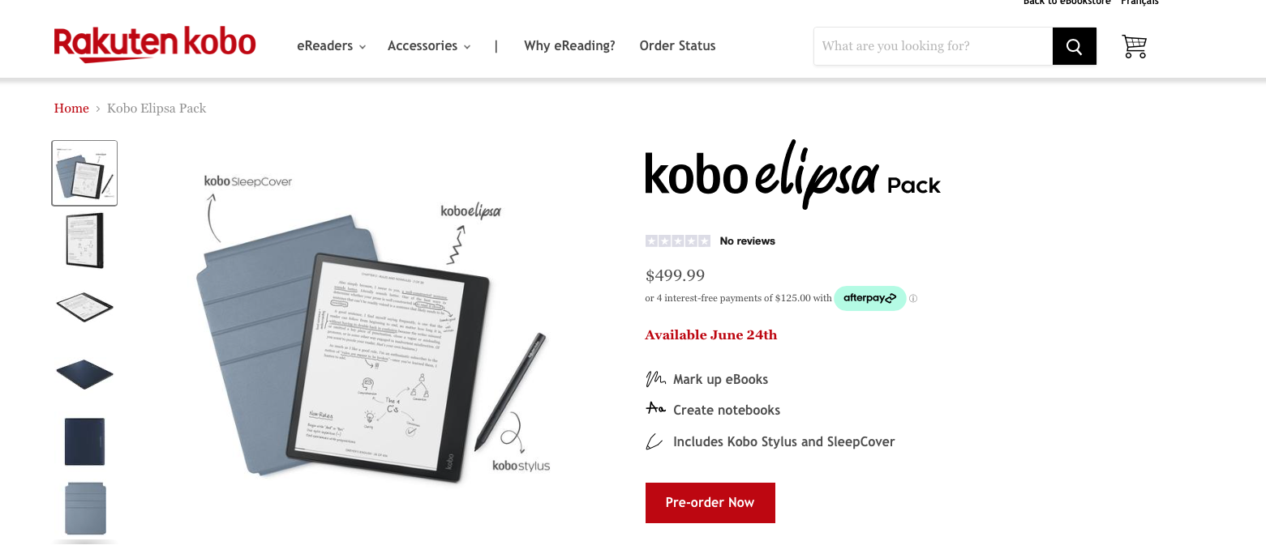Image resolution: width=1266 pixels, height=558 pixels.
Task: Click the Mark up eBooks scribble icon
Action: tap(655, 379)
